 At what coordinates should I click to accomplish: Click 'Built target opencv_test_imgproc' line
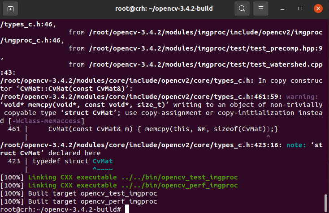click(x=92, y=193)
